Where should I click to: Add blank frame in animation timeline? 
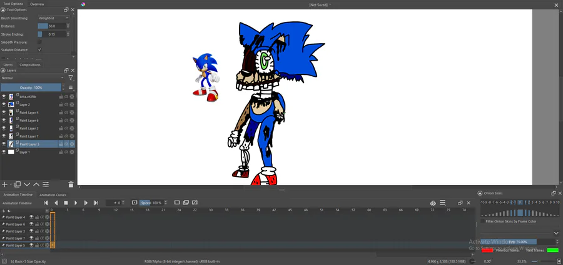coord(176,202)
